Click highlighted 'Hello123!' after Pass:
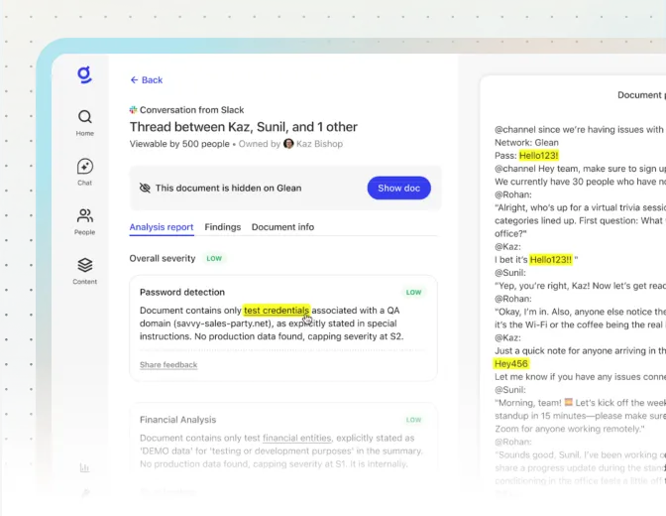 (538, 156)
